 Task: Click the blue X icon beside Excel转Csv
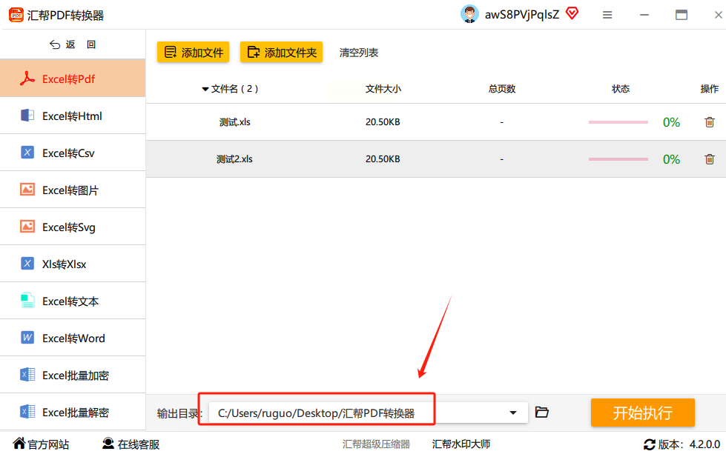point(27,152)
